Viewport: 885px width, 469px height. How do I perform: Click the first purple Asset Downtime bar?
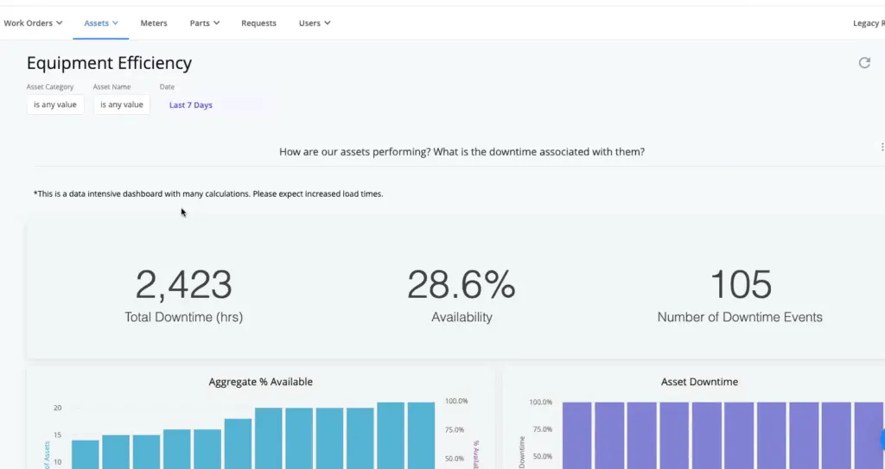577,436
